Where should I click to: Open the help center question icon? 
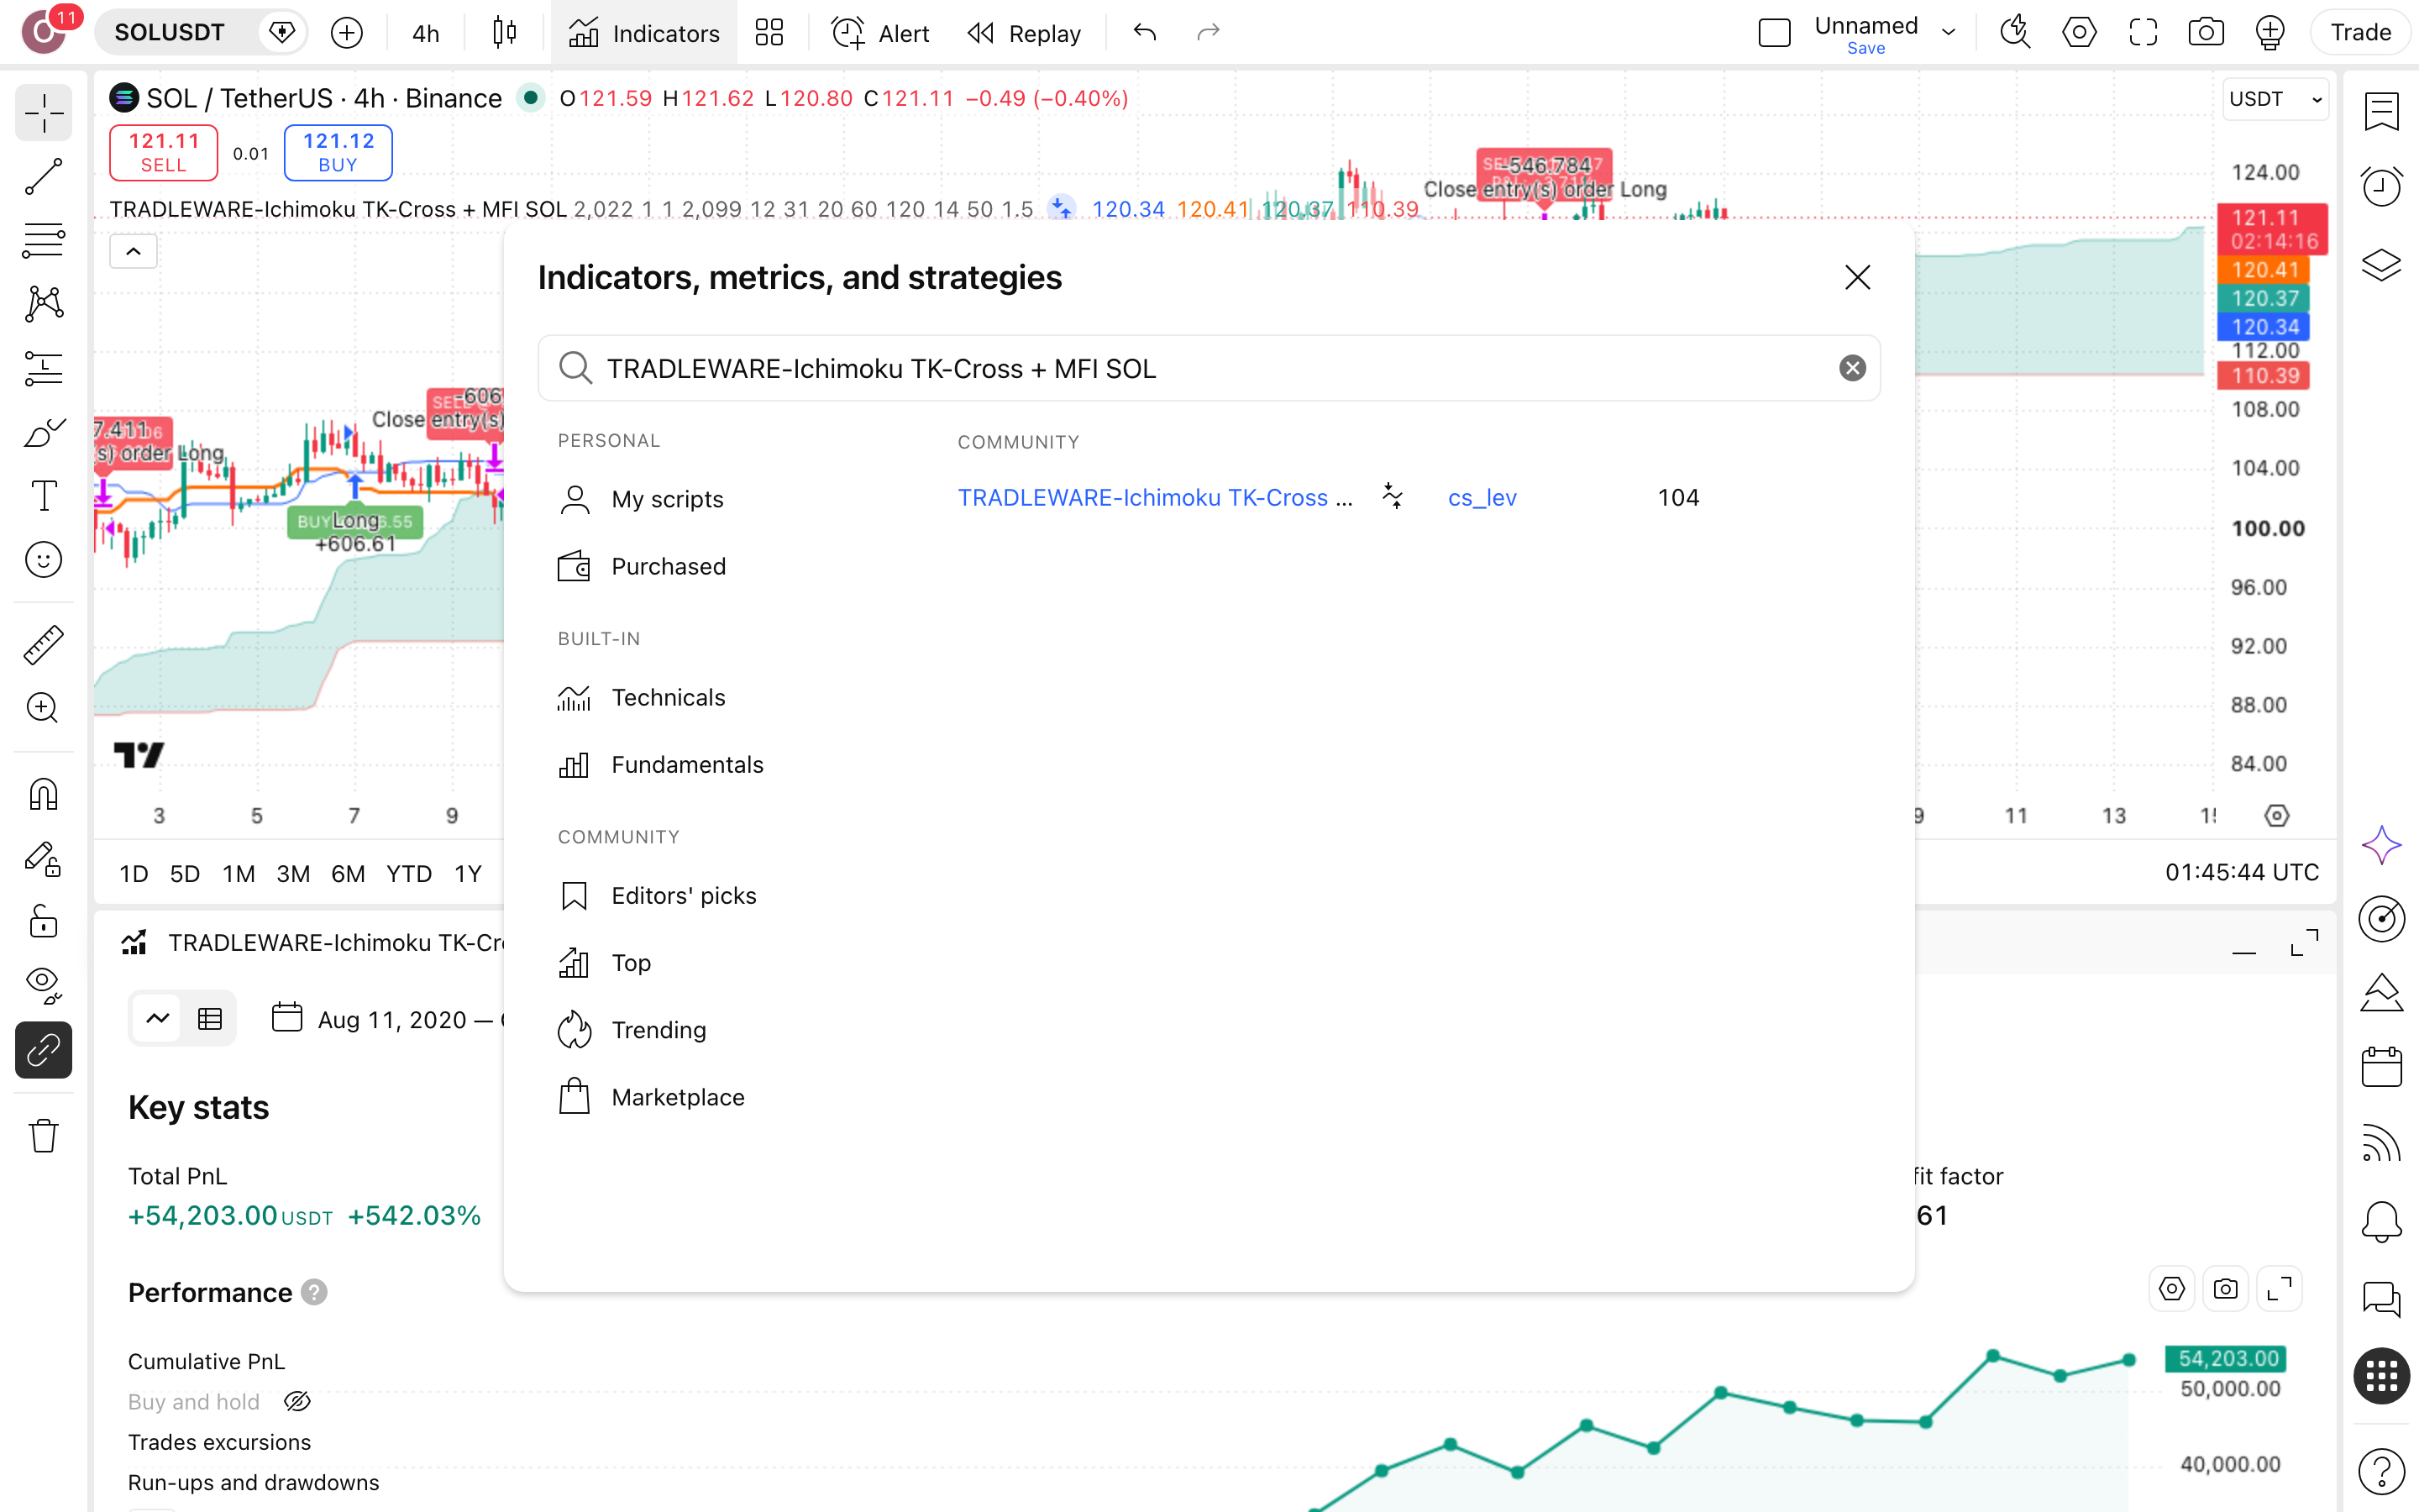(x=2382, y=1471)
